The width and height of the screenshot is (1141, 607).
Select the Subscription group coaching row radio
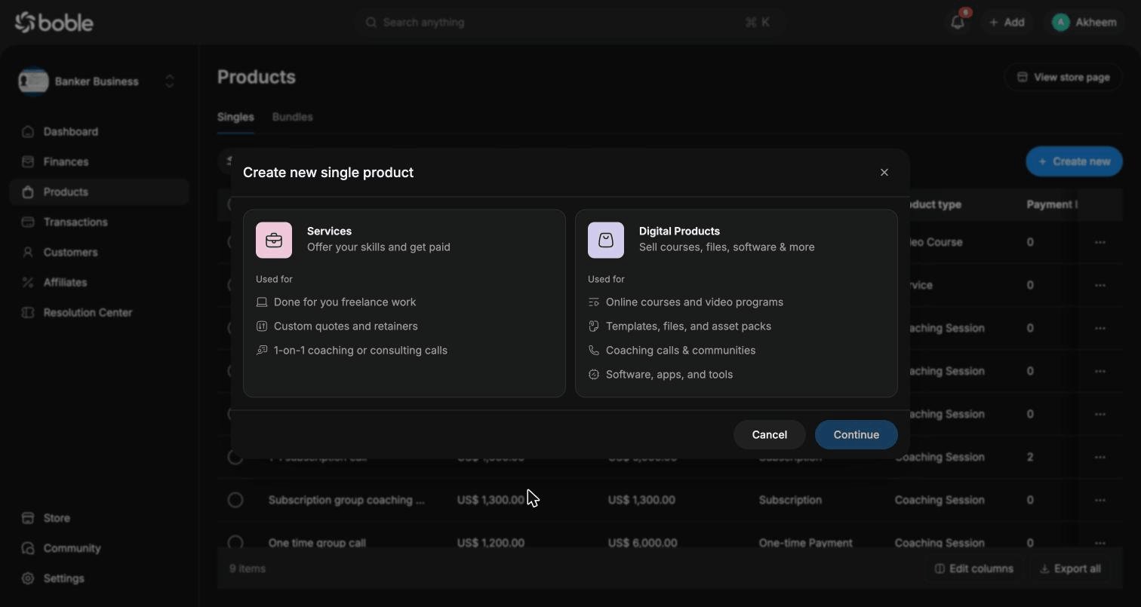point(235,500)
